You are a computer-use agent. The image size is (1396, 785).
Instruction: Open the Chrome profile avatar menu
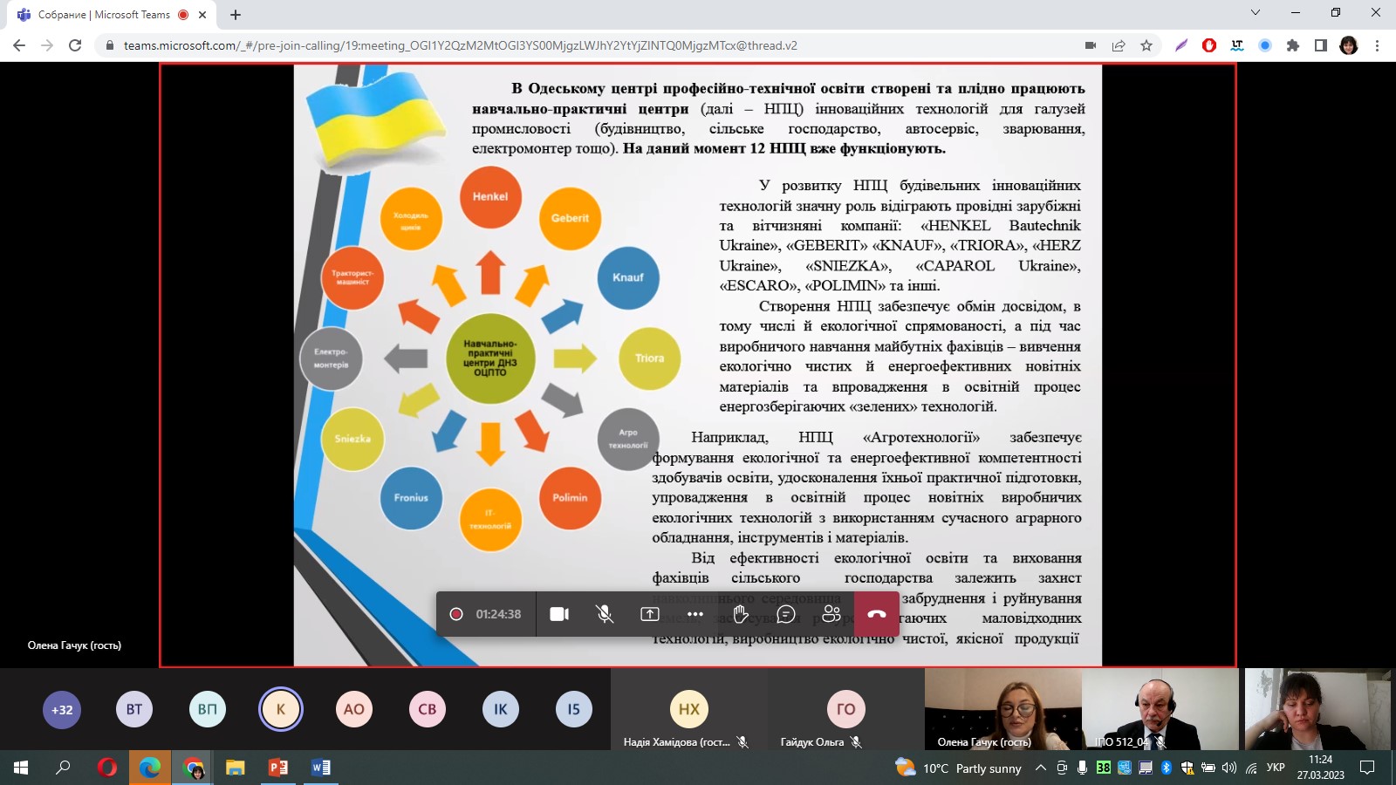1349,45
